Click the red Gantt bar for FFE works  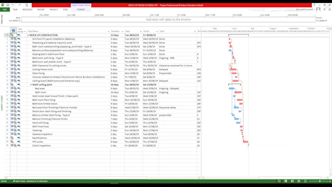(246, 142)
